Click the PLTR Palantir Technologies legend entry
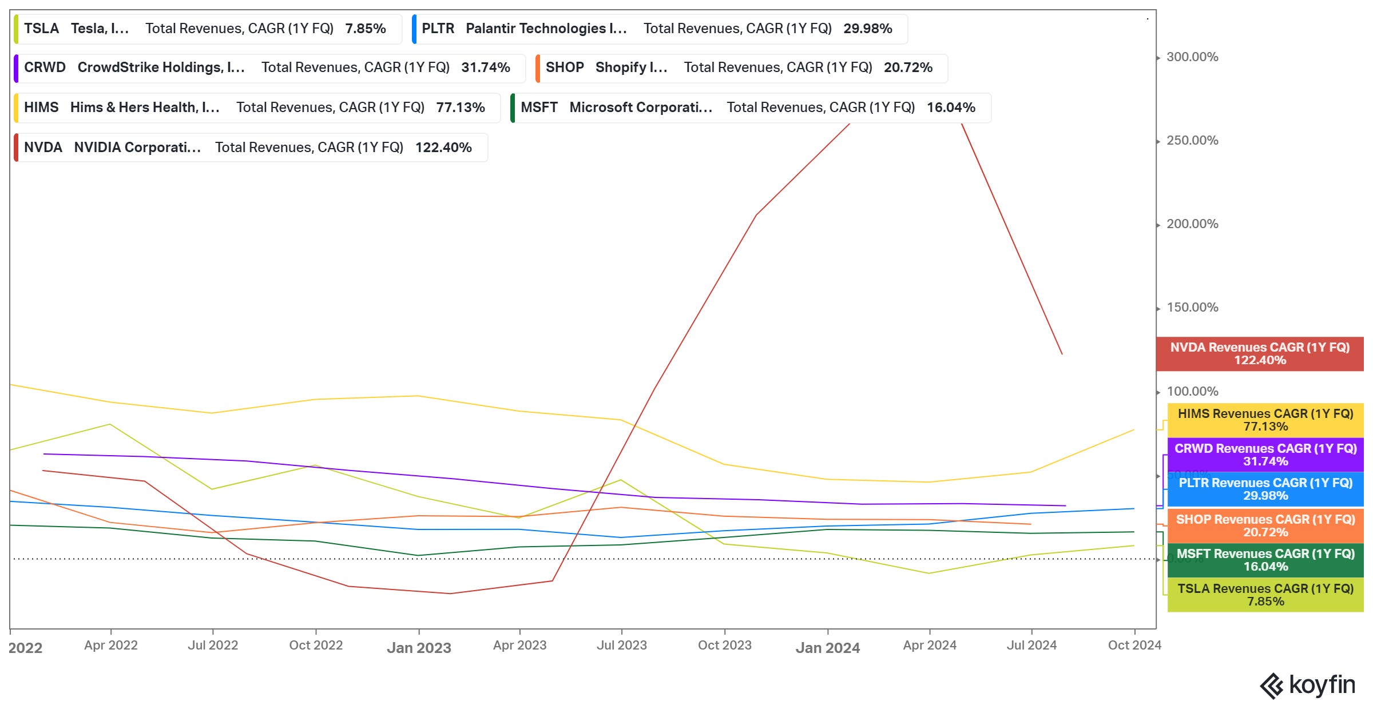Viewport: 1373px width, 709px height. point(660,29)
